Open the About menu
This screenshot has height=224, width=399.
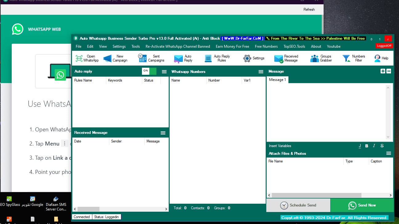pyautogui.click(x=316, y=46)
